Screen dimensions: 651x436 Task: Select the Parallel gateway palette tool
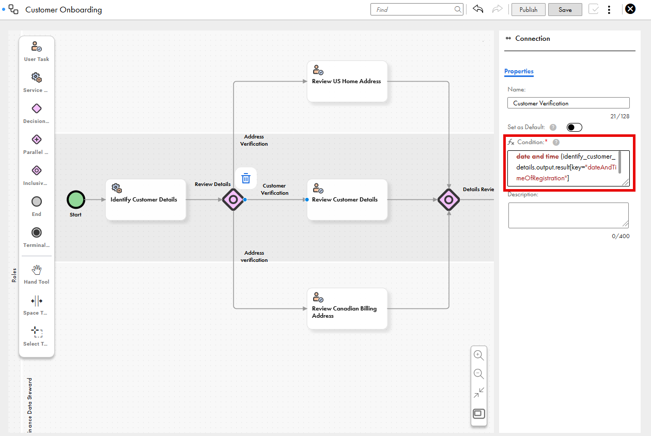pos(36,145)
